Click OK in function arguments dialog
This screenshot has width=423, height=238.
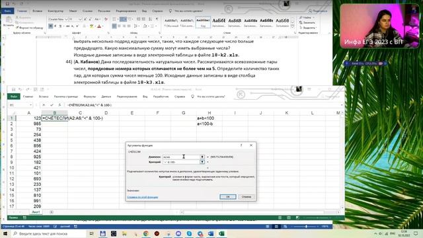point(227,197)
